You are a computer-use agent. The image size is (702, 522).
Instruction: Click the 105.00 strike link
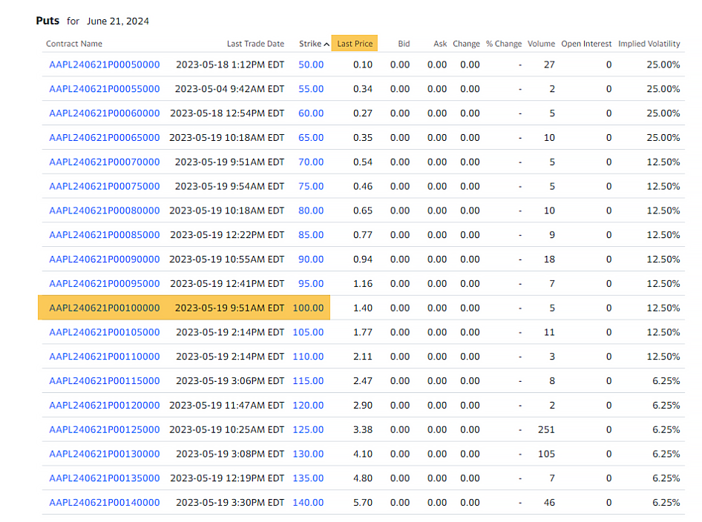tap(308, 332)
